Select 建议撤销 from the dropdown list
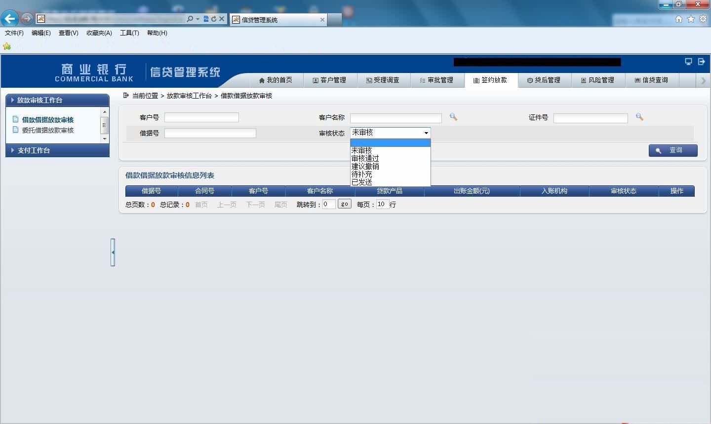This screenshot has height=424, width=711. (x=391, y=166)
